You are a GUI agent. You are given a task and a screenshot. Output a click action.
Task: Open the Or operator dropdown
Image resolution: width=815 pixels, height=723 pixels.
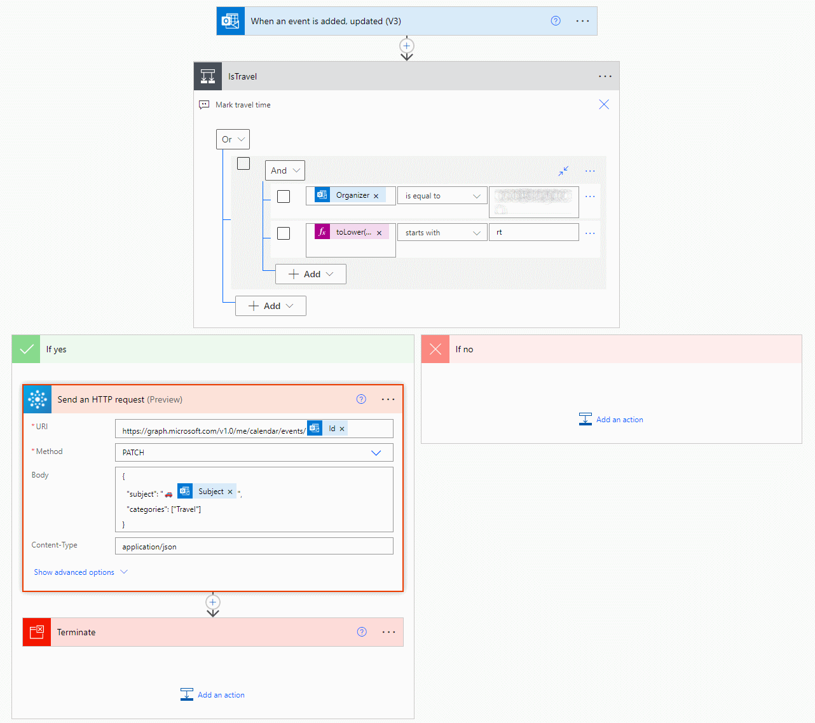point(233,139)
